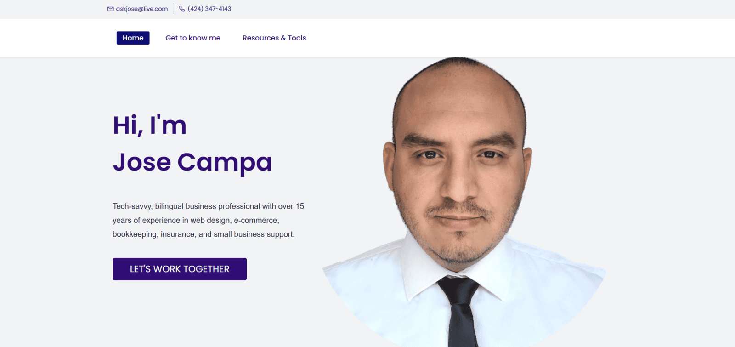Open the askjose@live.com email link
735x347 pixels.
point(141,9)
